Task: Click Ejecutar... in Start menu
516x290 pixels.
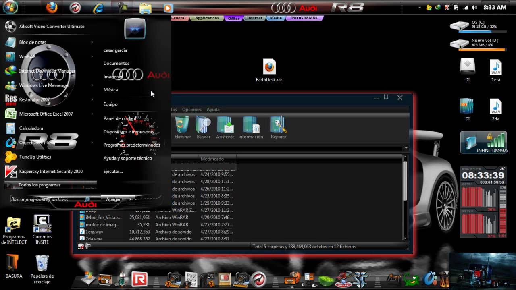Action: 113,171
